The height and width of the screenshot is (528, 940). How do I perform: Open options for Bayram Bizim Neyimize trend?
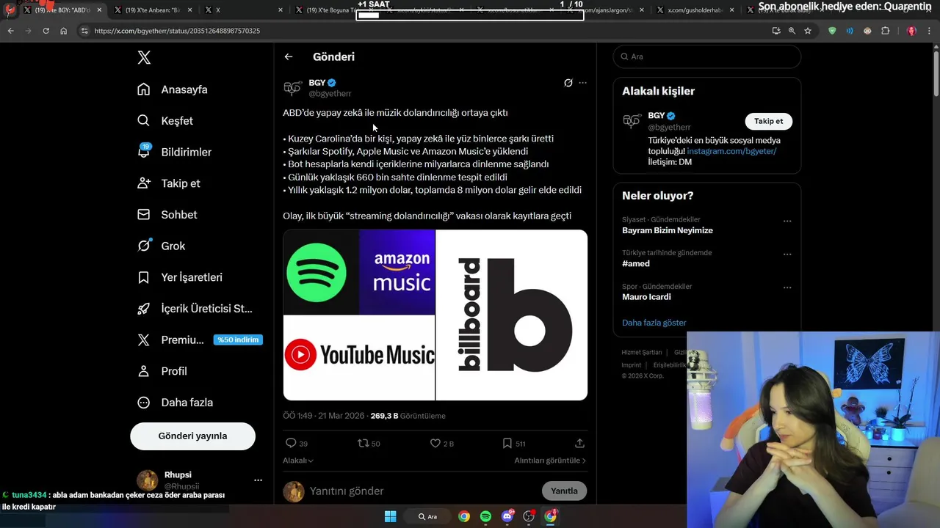tap(787, 221)
